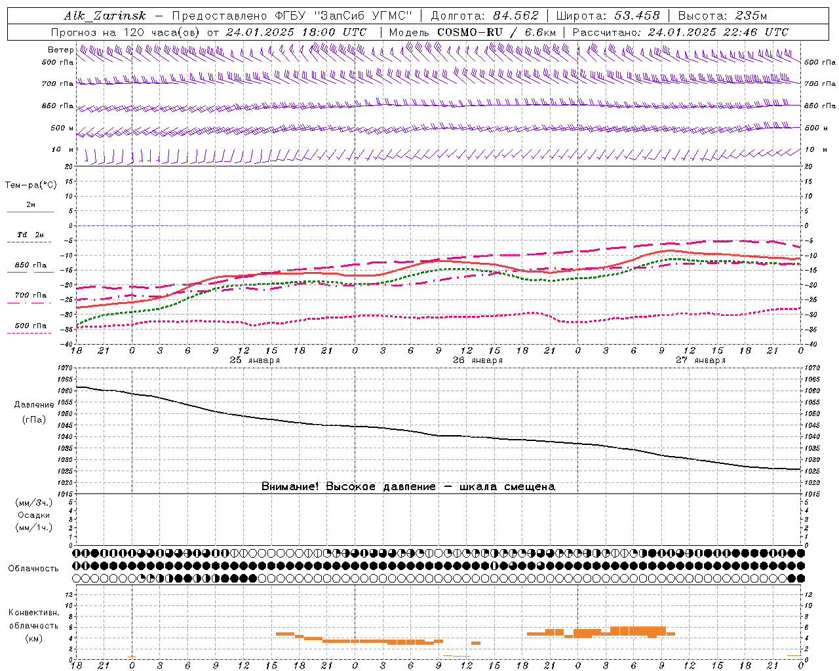Image resolution: width=839 pixels, height=671 pixels.
Task: Click the Тем-ра(°C) axis title
Action: (x=31, y=185)
